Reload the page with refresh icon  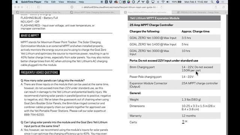click(x=161, y=7)
